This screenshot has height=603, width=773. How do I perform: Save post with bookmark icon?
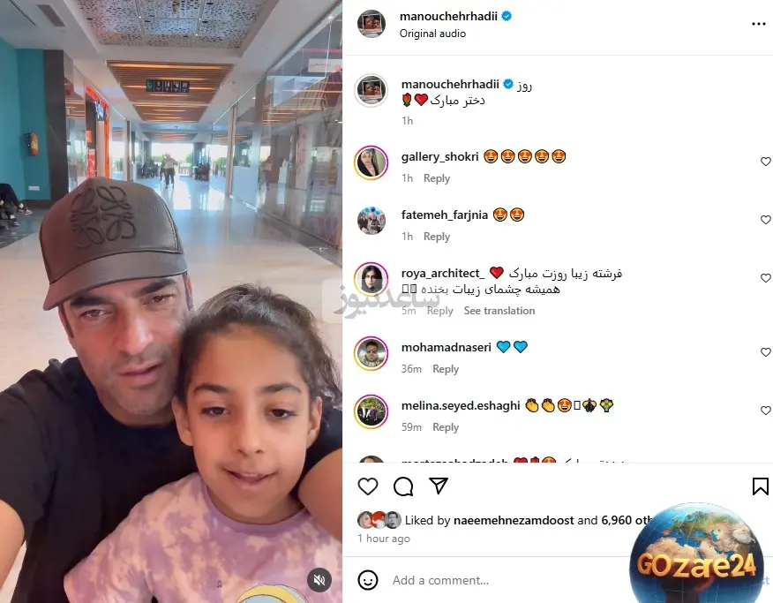[760, 486]
